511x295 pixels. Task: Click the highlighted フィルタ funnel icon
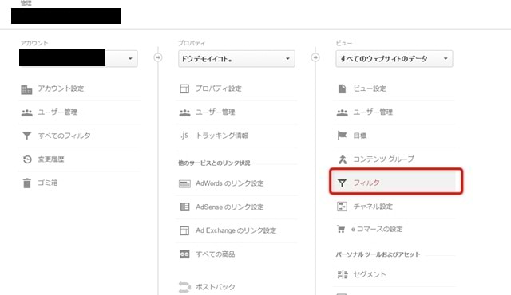[x=342, y=183]
